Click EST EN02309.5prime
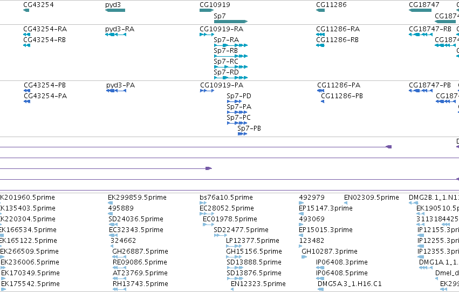The width and height of the screenshot is (459, 292). point(346,203)
